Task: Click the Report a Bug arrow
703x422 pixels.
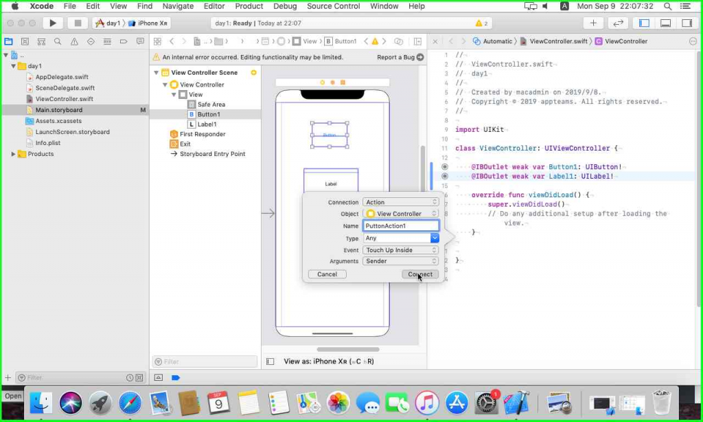Action: click(x=420, y=57)
